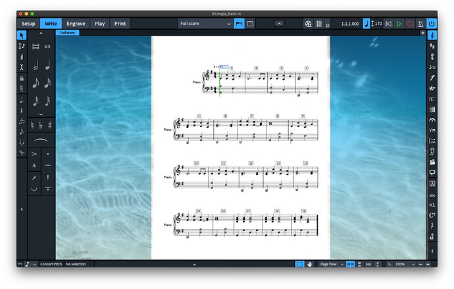Click the tempo value 170
Image resolution: width=454 pixels, height=289 pixels.
378,24
